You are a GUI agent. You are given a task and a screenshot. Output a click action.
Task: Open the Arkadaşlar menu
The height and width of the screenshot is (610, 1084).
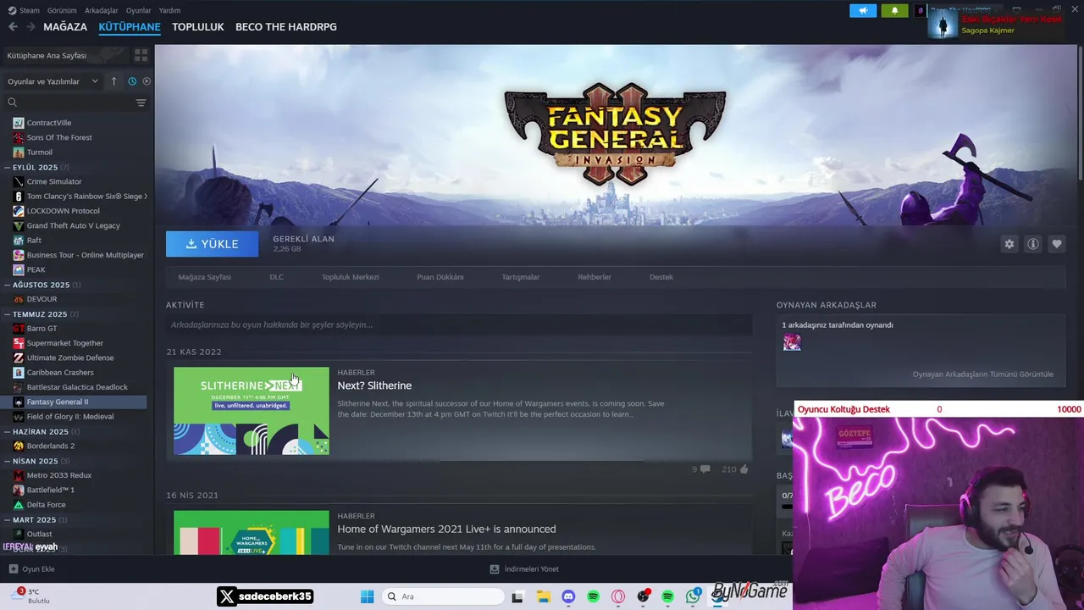tap(102, 10)
